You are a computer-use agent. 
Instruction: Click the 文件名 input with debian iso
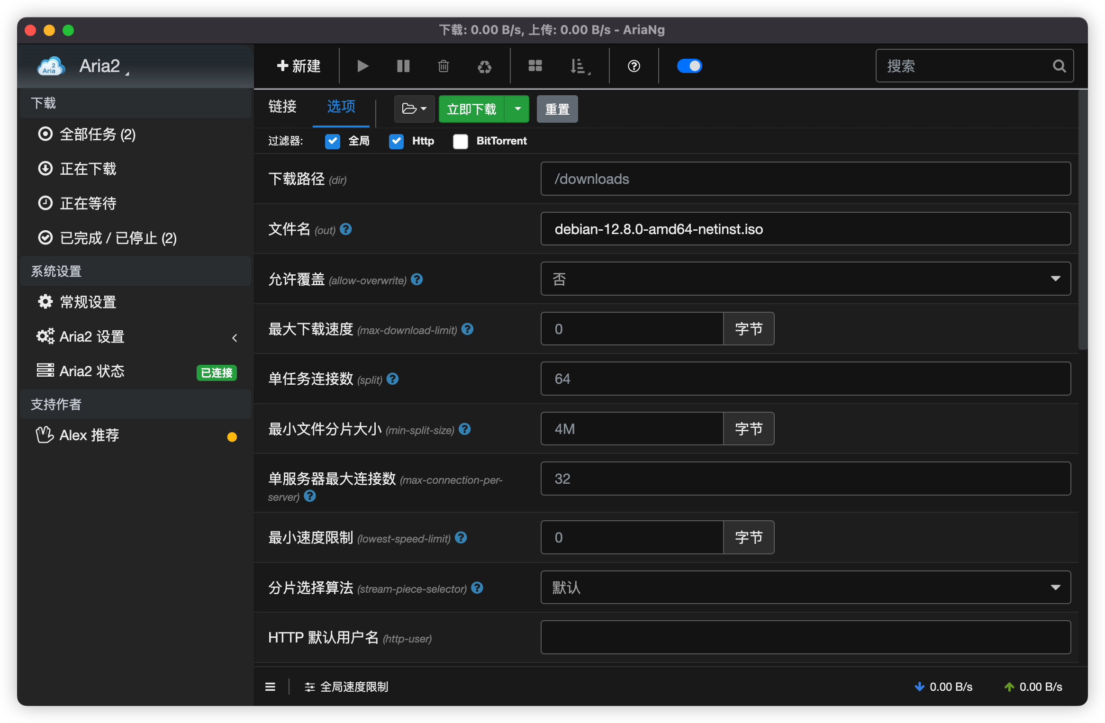806,229
